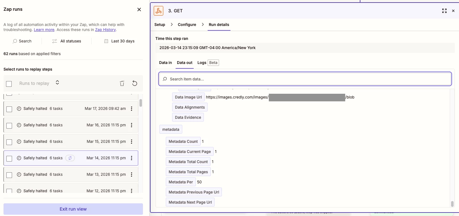
Task: Click the 62 runs count text
Action: 10,54
